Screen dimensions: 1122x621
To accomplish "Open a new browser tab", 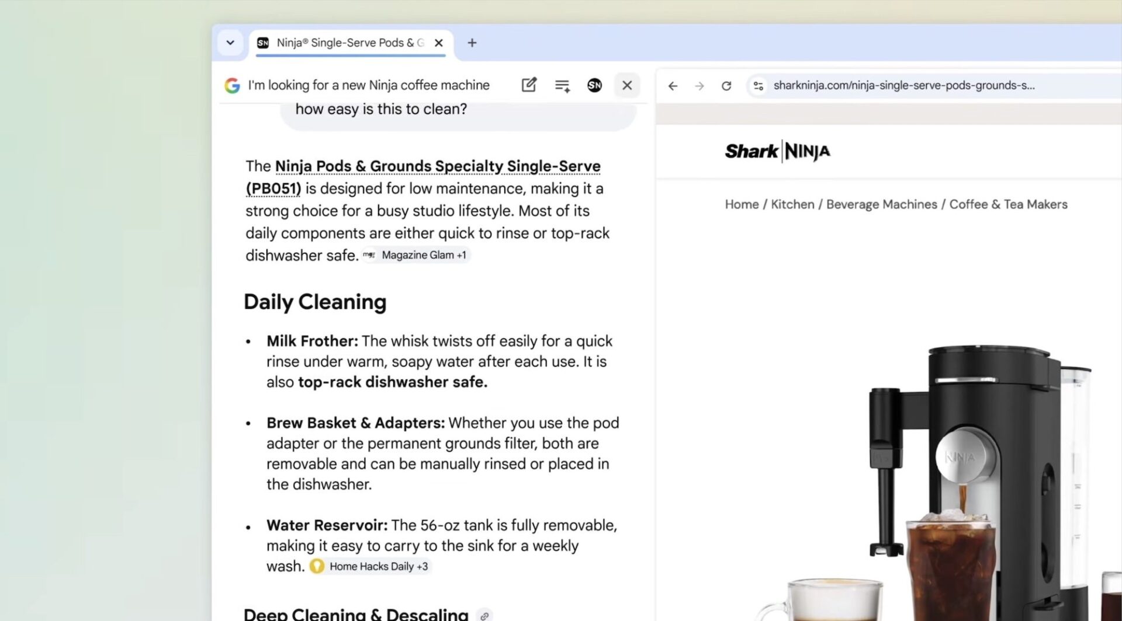I will click(472, 43).
